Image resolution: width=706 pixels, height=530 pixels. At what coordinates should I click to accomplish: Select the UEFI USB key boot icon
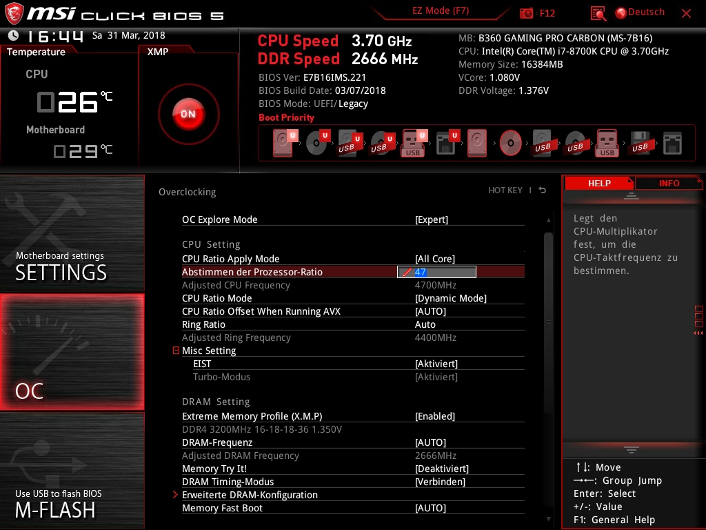point(414,143)
